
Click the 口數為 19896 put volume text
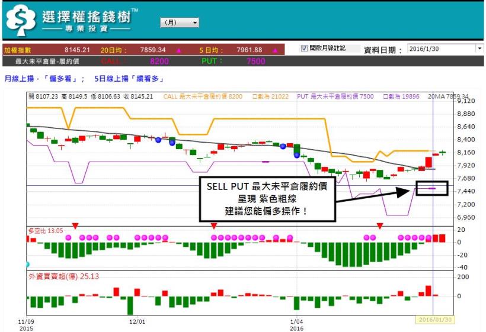pos(401,96)
